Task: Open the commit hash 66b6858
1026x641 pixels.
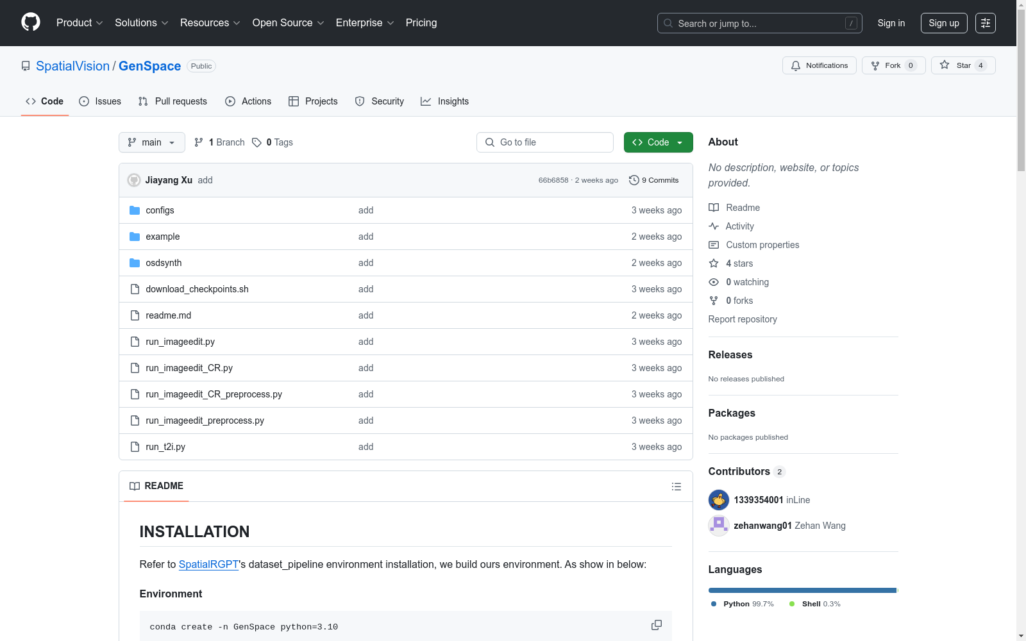Action: [x=553, y=180]
